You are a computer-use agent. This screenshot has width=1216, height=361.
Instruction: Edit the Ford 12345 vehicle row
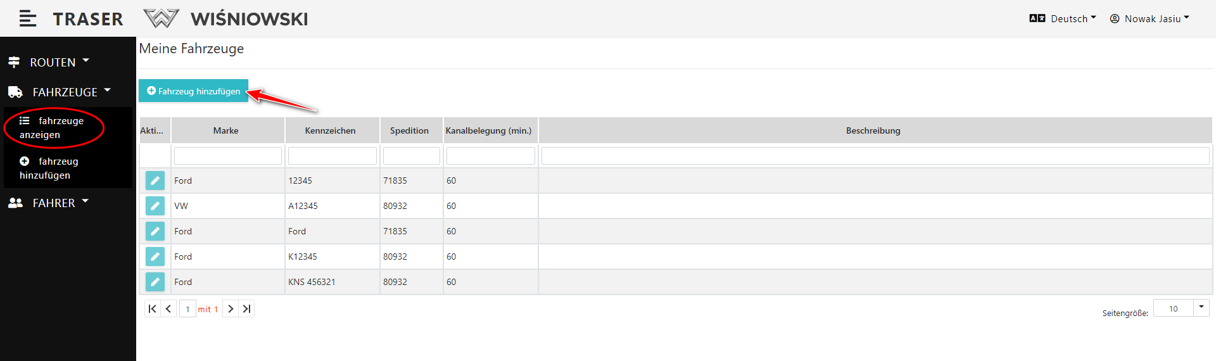(x=155, y=180)
